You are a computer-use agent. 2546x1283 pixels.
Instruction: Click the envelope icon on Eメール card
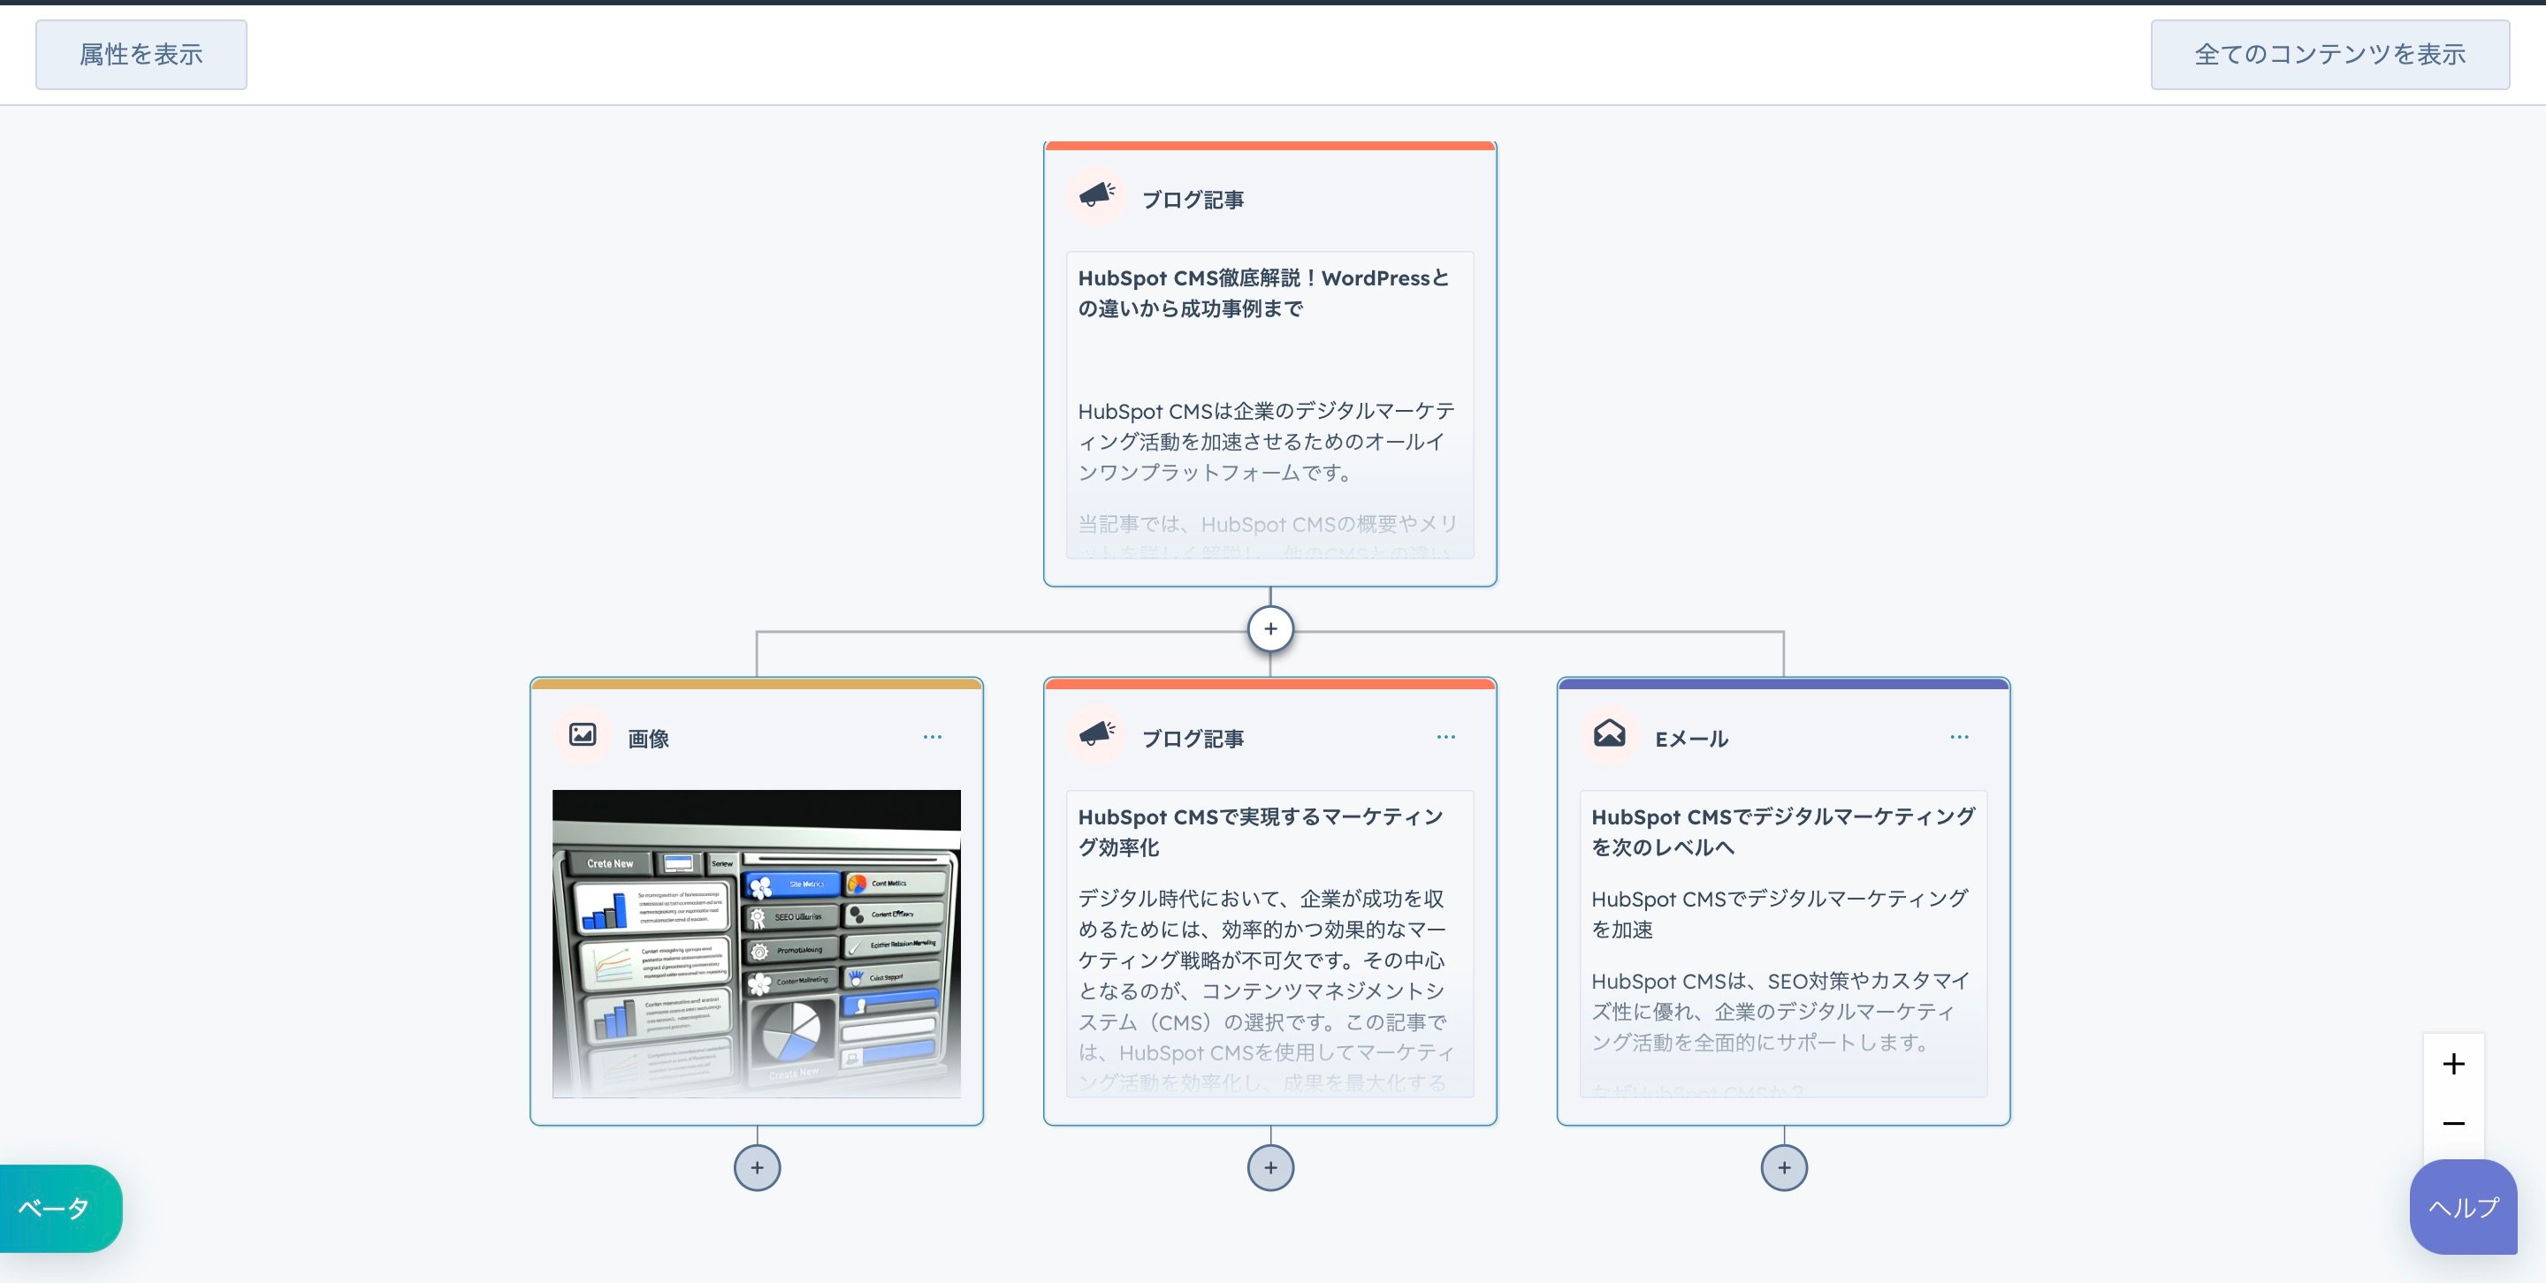1609,735
